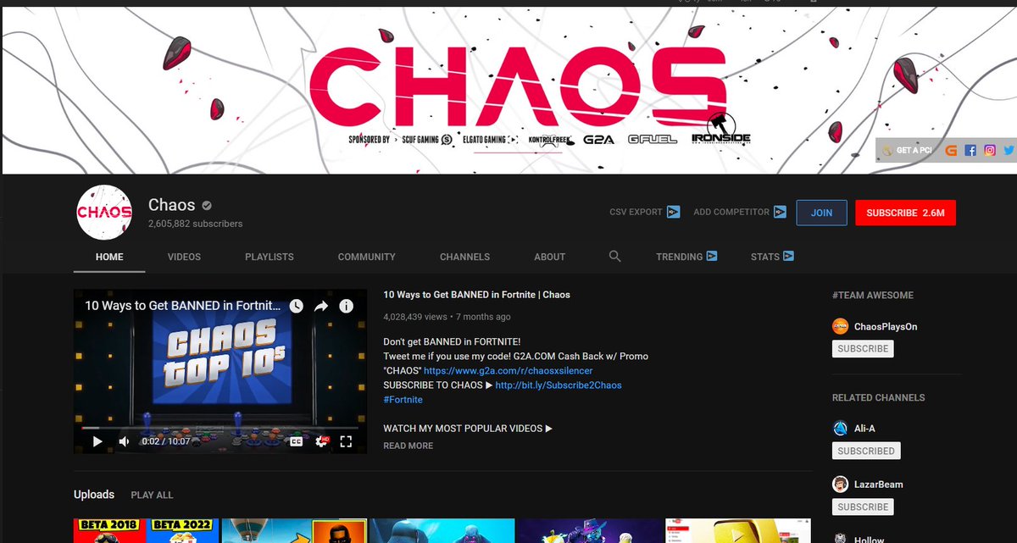The image size is (1017, 543).
Task: Open the Videos tab
Action: [x=184, y=257]
